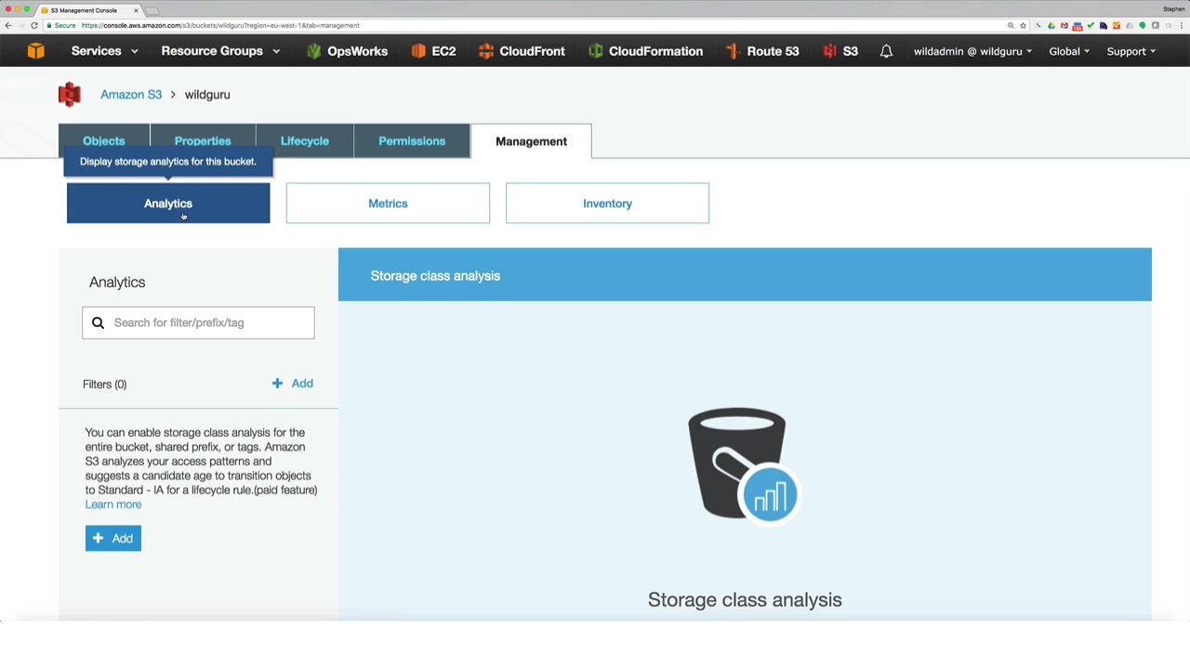Viewport: 1190px width, 669px height.
Task: Select the Analytics section button
Action: tap(168, 203)
